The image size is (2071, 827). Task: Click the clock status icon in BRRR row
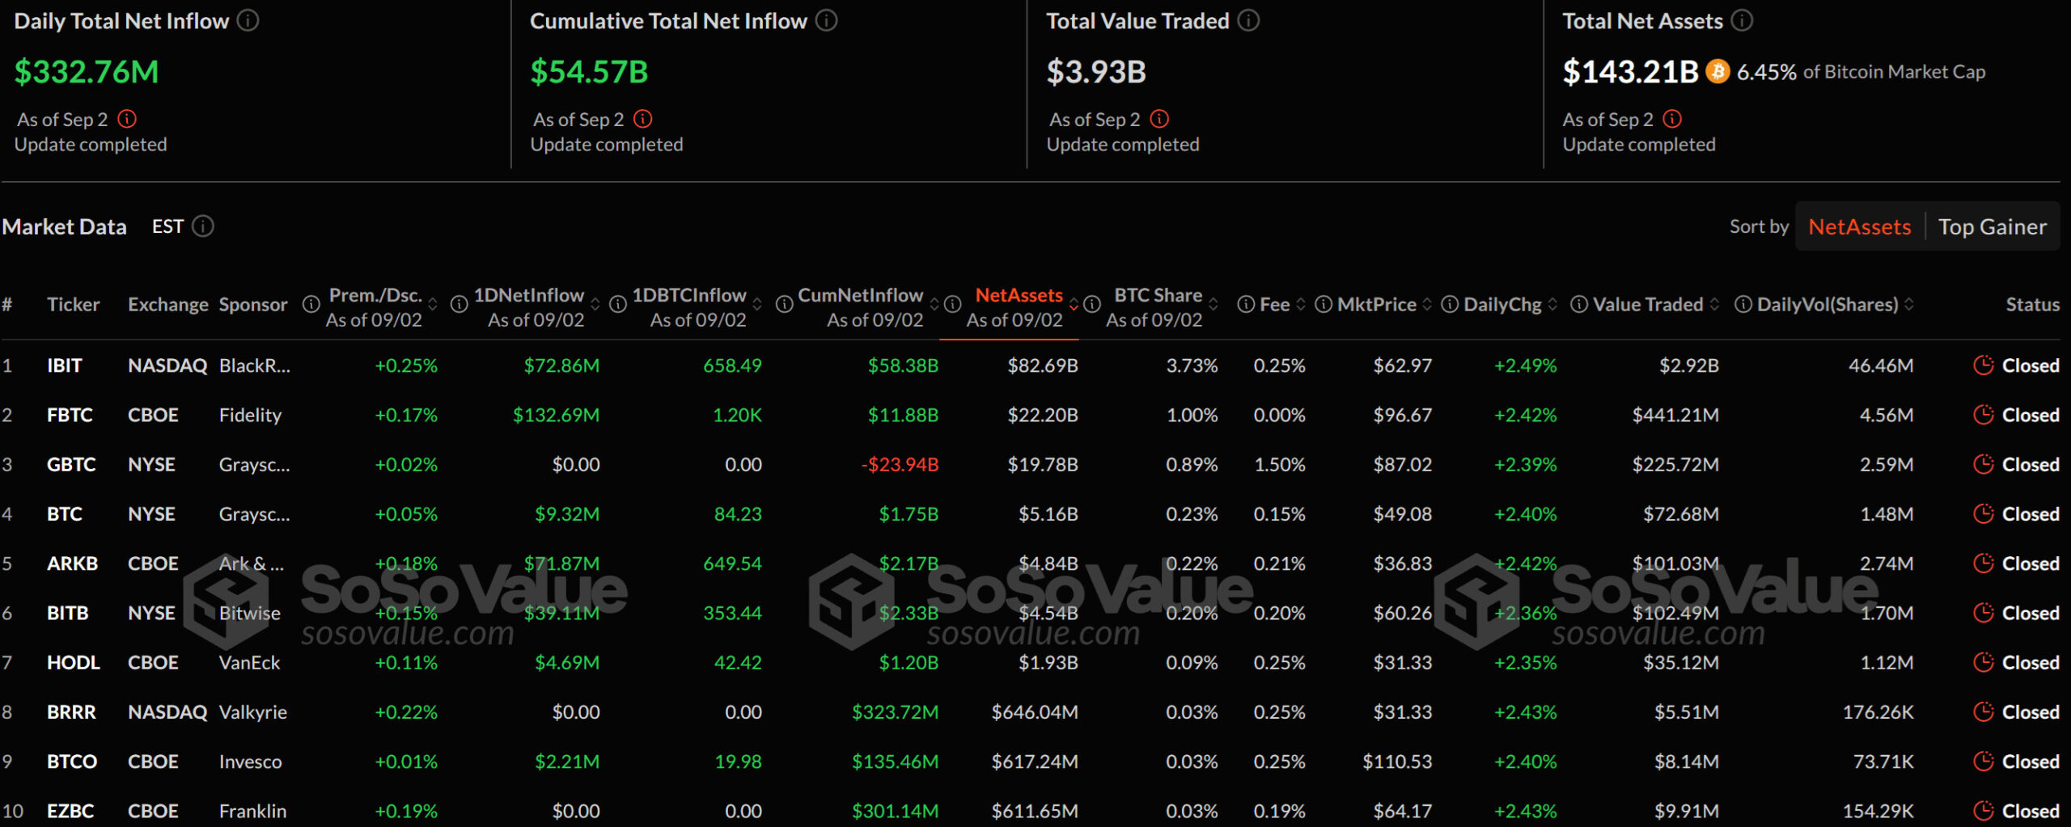tap(1983, 711)
